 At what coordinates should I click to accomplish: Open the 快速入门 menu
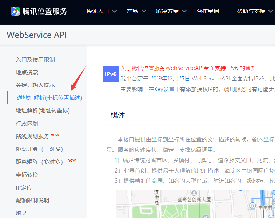point(98,11)
